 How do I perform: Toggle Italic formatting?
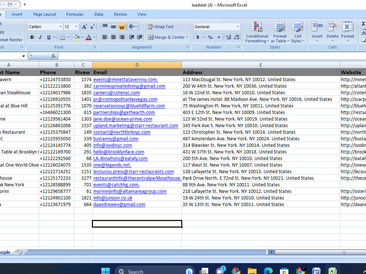pyautogui.click(x=40, y=37)
